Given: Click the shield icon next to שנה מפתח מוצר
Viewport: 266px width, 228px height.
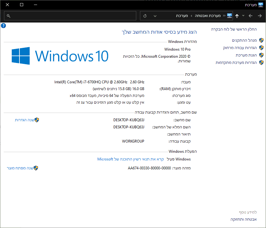Looking at the screenshot, I should pos(36,168).
